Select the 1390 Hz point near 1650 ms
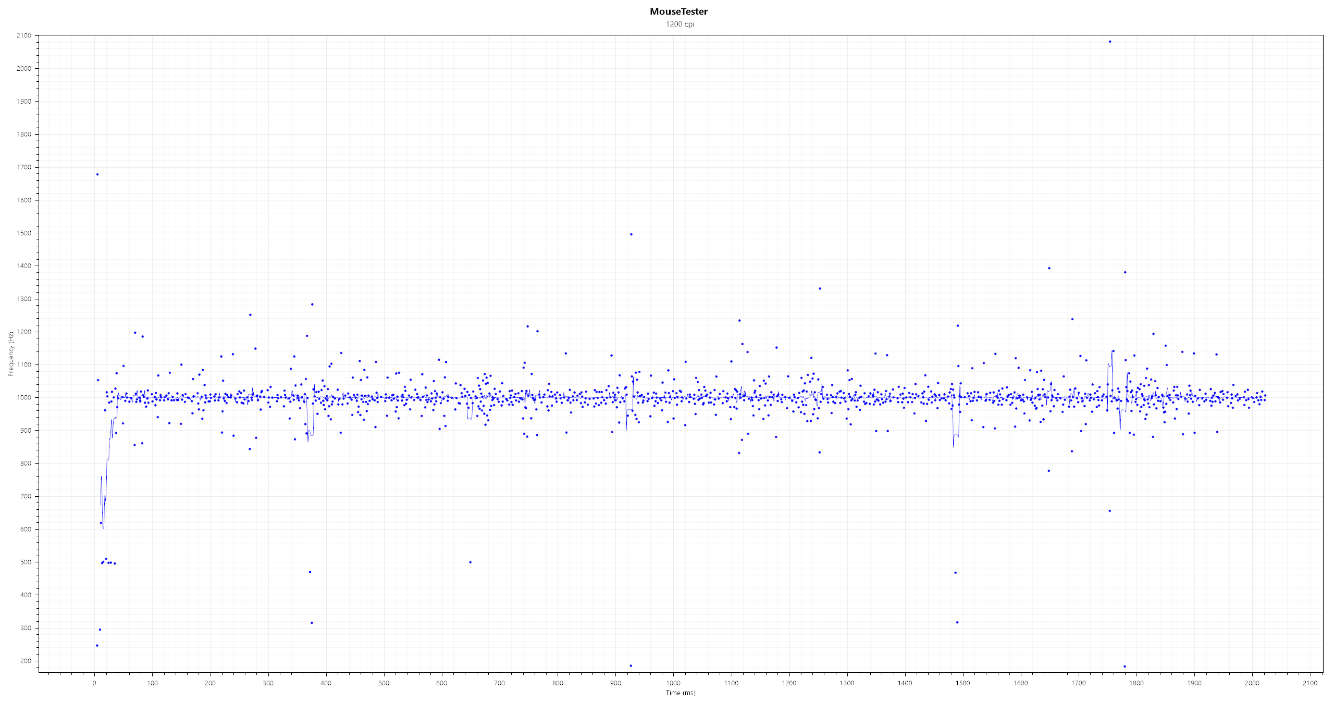This screenshot has height=704, width=1334. coord(1049,268)
